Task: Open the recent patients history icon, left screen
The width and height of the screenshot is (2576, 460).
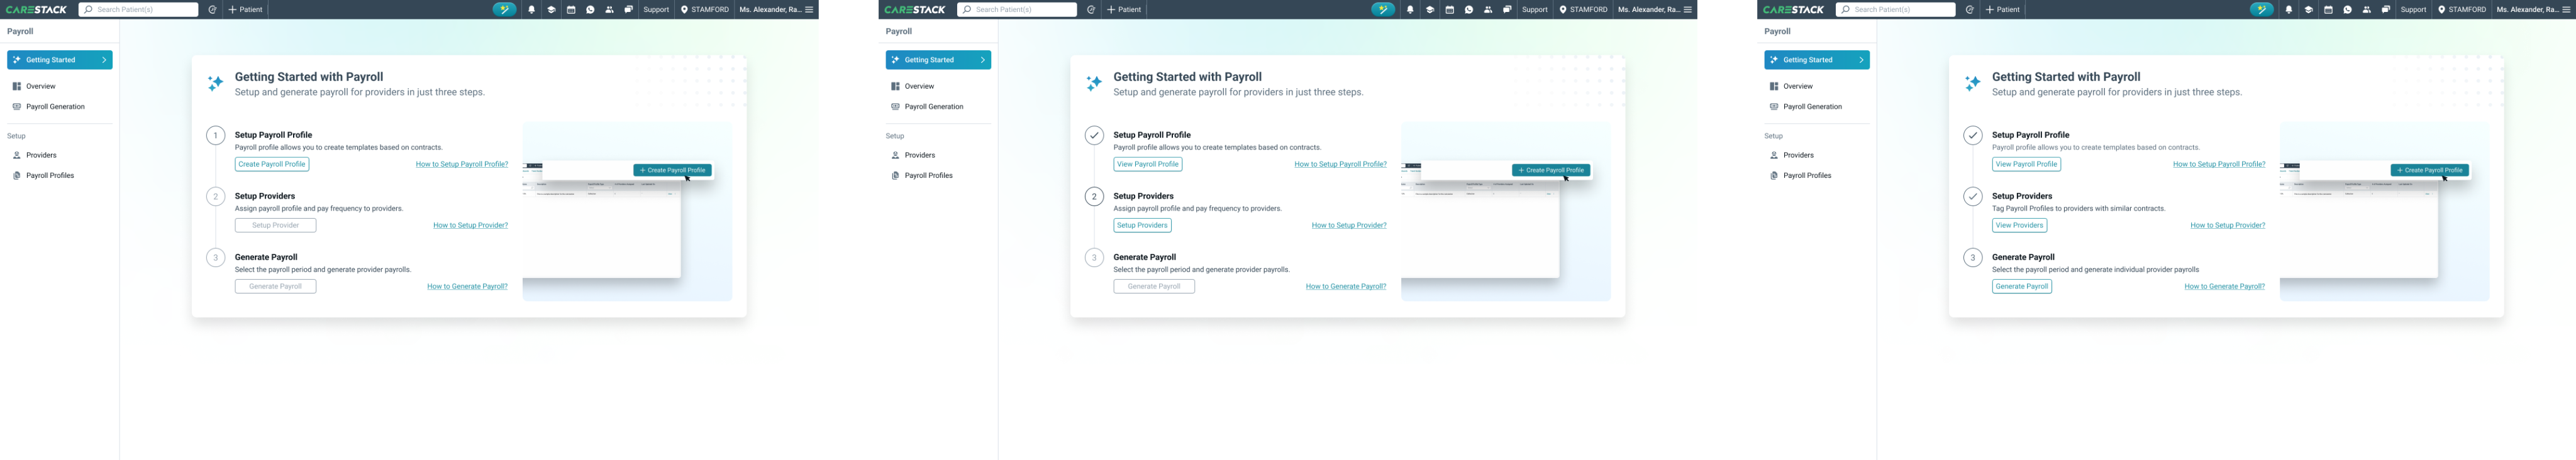Action: (x=212, y=9)
